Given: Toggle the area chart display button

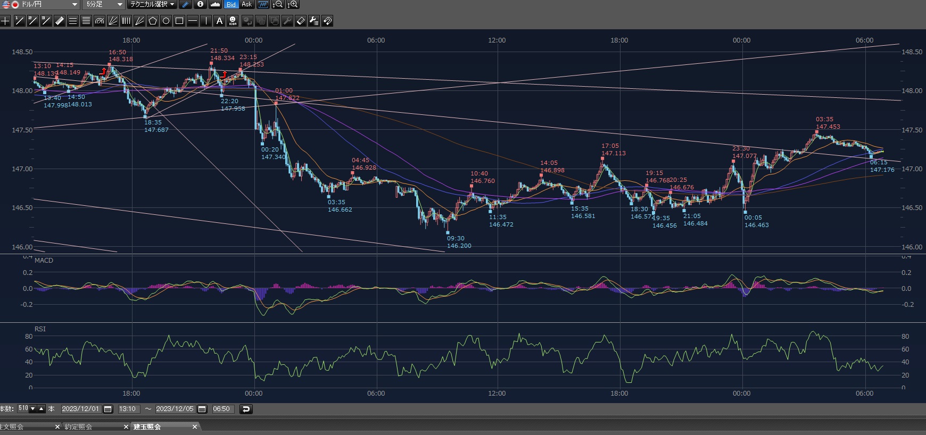Looking at the screenshot, I should [x=215, y=4].
